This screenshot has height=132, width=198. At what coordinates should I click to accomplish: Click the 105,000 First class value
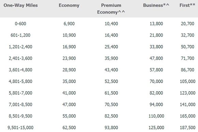[188, 81]
